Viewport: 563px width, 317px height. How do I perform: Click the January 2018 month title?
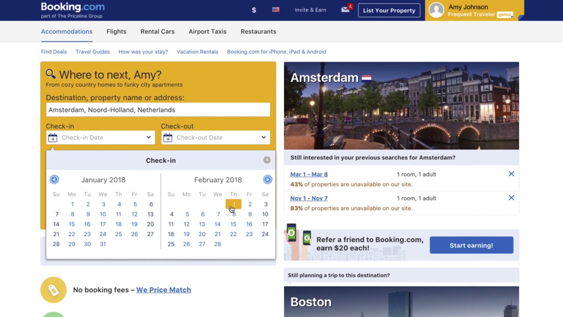[x=103, y=180]
